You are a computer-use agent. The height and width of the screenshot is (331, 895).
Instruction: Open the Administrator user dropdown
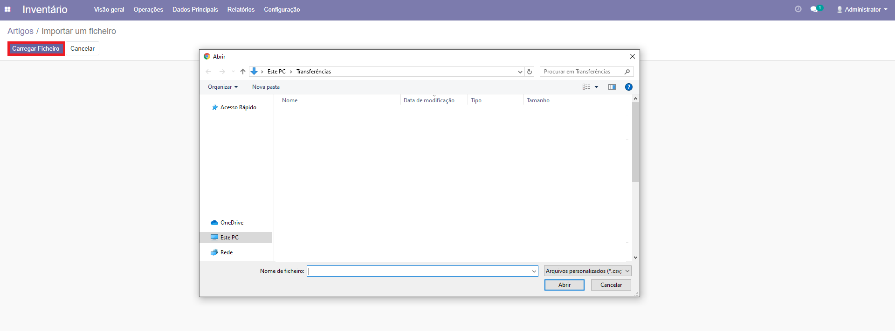click(x=862, y=9)
